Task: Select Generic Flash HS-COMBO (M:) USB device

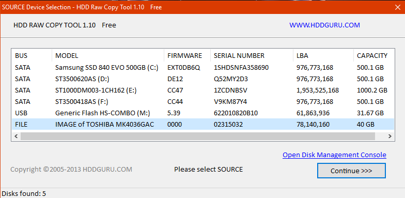Action: point(203,113)
